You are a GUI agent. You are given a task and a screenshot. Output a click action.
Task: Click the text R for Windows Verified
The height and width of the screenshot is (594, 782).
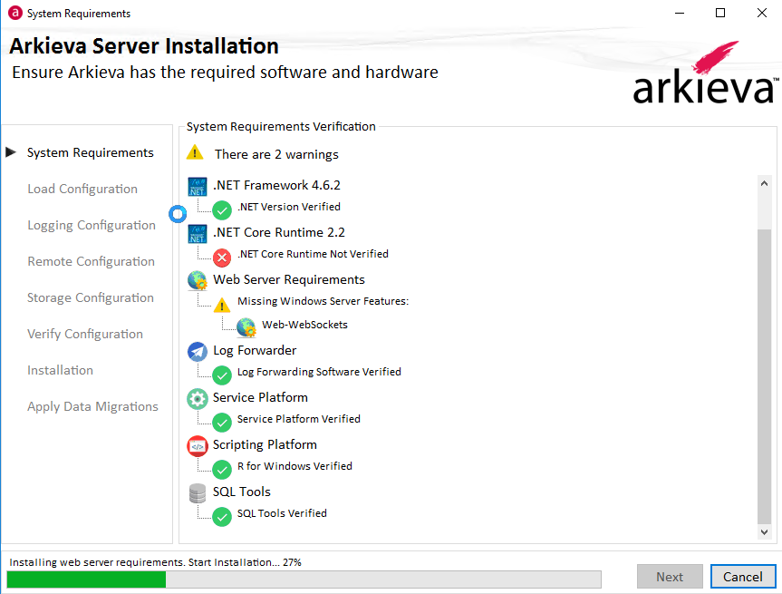(x=294, y=466)
